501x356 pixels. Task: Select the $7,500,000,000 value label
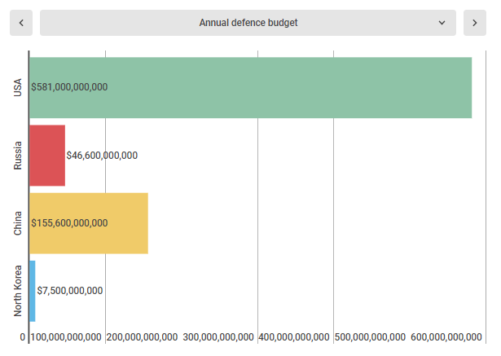[70, 291]
